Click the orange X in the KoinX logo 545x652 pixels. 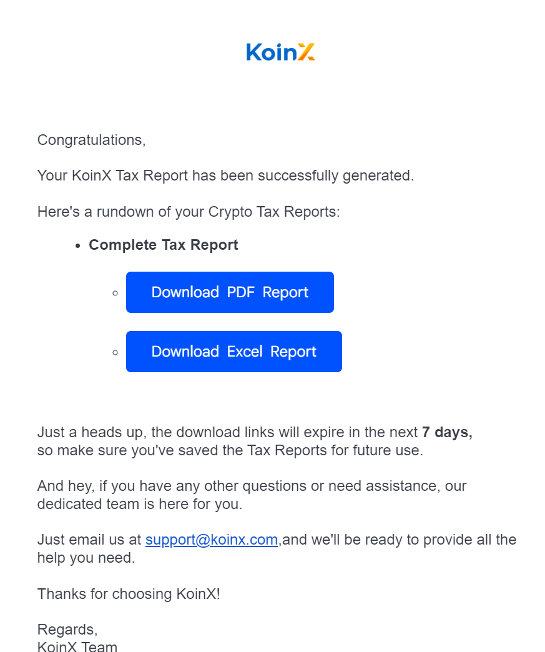click(x=306, y=52)
